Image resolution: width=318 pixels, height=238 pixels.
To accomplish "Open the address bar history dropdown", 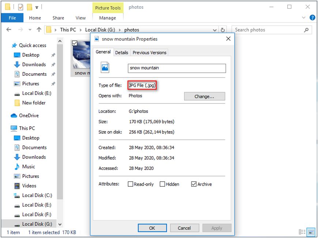I will point(214,30).
